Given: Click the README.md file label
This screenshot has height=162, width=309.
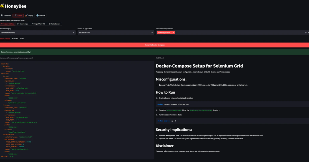Looking at the screenshot, I should [160, 58].
